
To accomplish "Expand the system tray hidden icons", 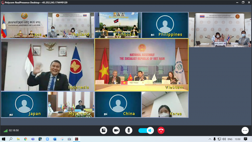I will tap(210, 139).
